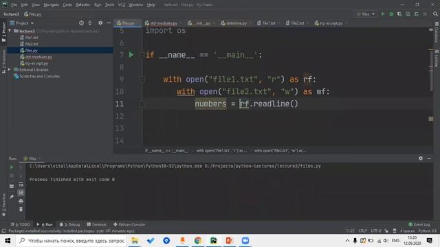This screenshot has width=440, height=247.
Task: Open the Project view dropdown
Action: coord(22,23)
